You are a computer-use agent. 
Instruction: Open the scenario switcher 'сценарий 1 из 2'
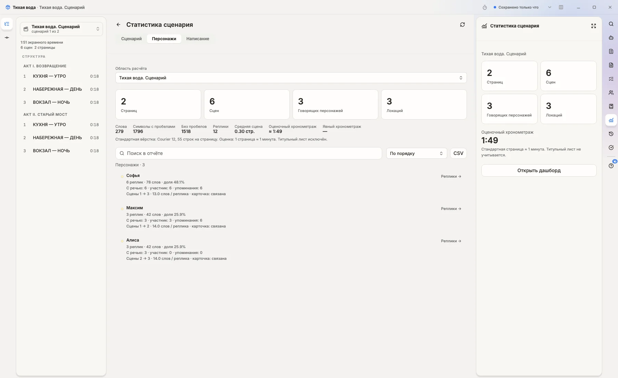click(61, 29)
